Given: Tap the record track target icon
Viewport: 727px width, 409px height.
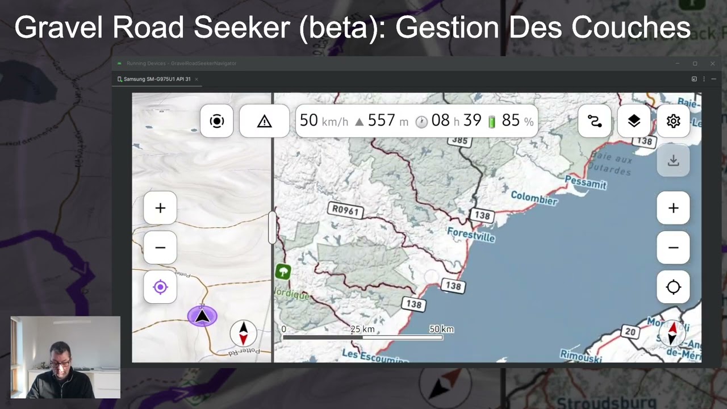Looking at the screenshot, I should click(x=216, y=121).
